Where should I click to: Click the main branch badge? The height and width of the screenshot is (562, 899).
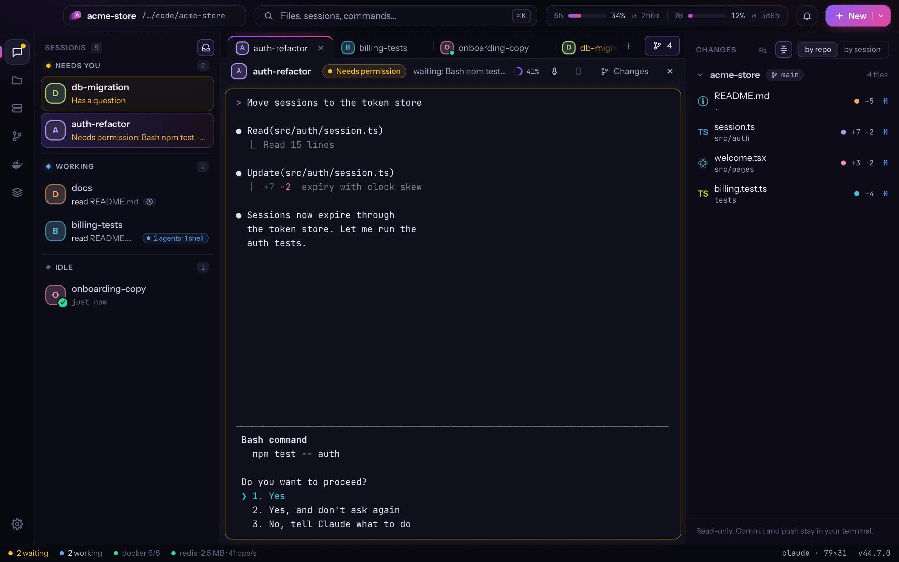tap(785, 75)
